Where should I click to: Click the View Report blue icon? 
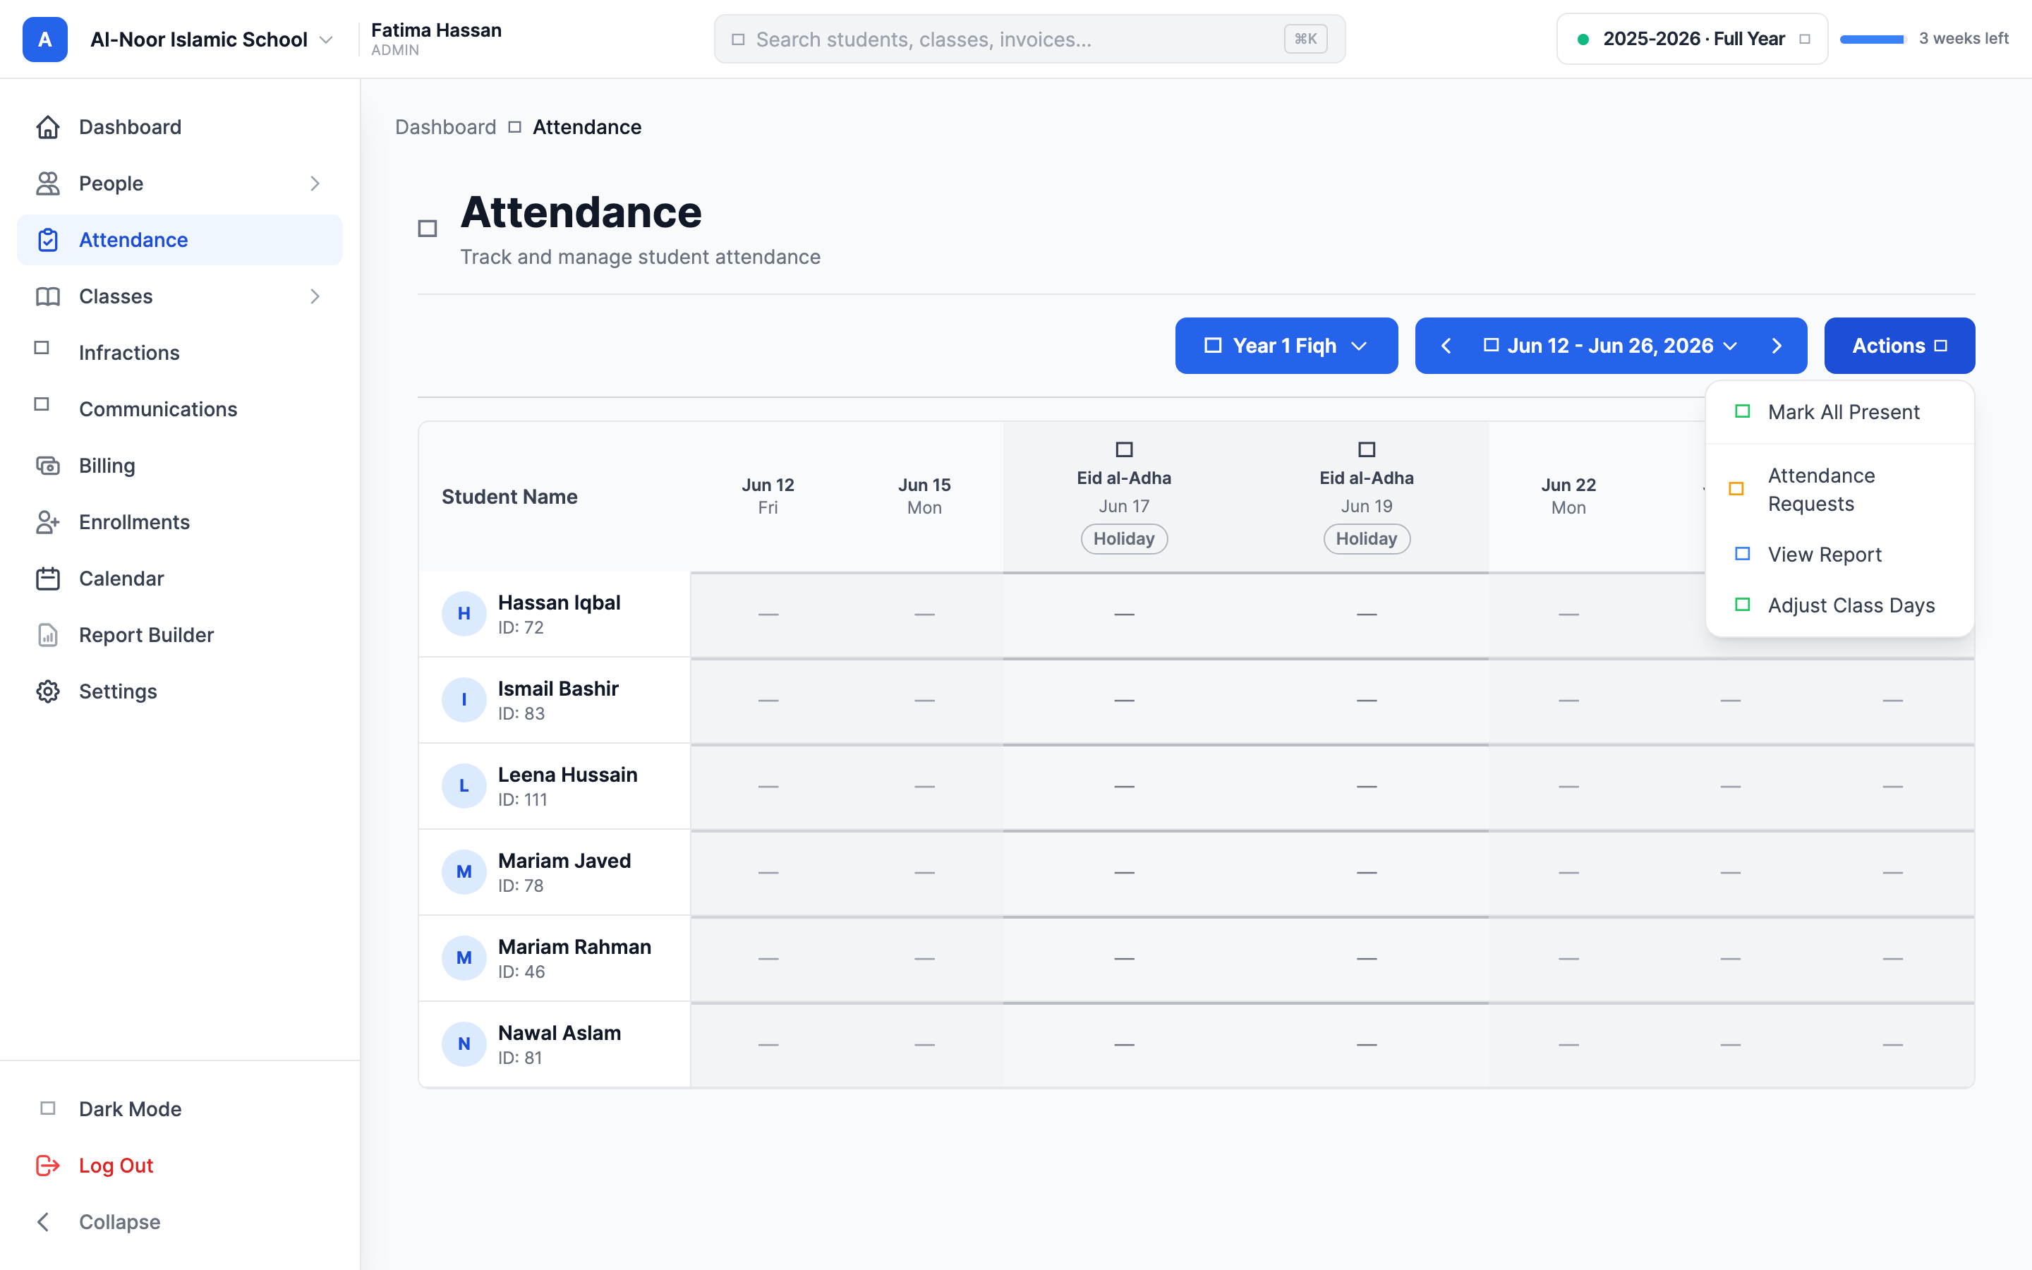point(1742,555)
